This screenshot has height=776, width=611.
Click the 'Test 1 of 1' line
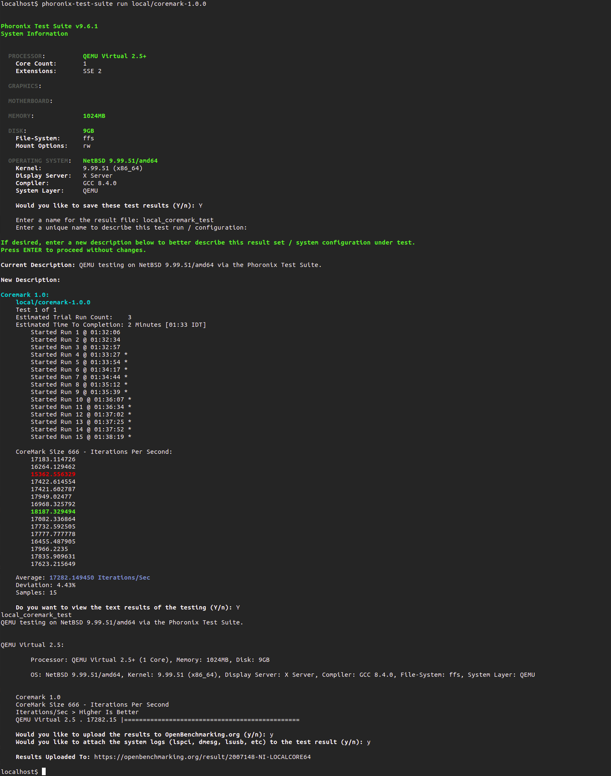(x=36, y=310)
